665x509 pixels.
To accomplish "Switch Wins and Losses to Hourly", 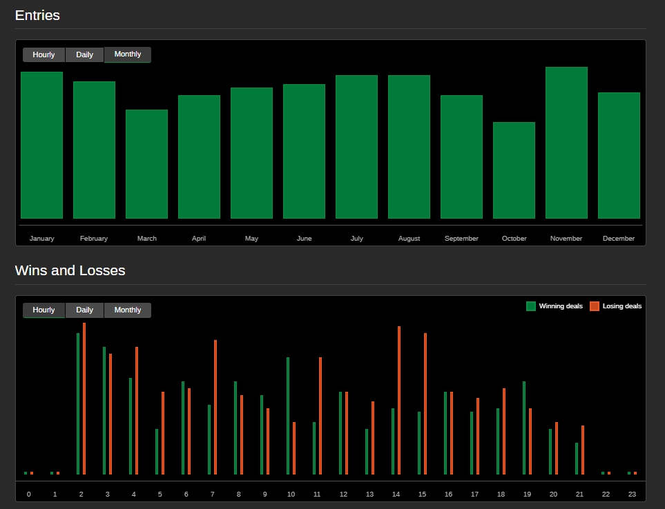I will tap(44, 310).
